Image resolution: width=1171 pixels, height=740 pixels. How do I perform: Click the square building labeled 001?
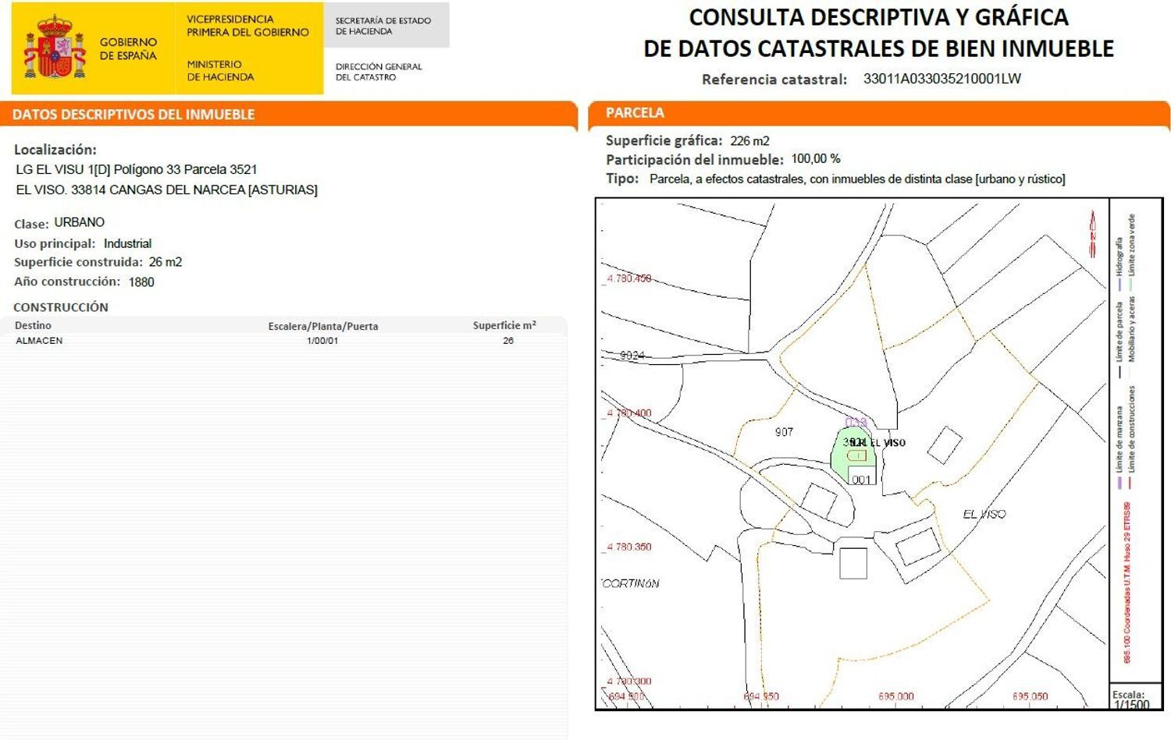tap(861, 476)
